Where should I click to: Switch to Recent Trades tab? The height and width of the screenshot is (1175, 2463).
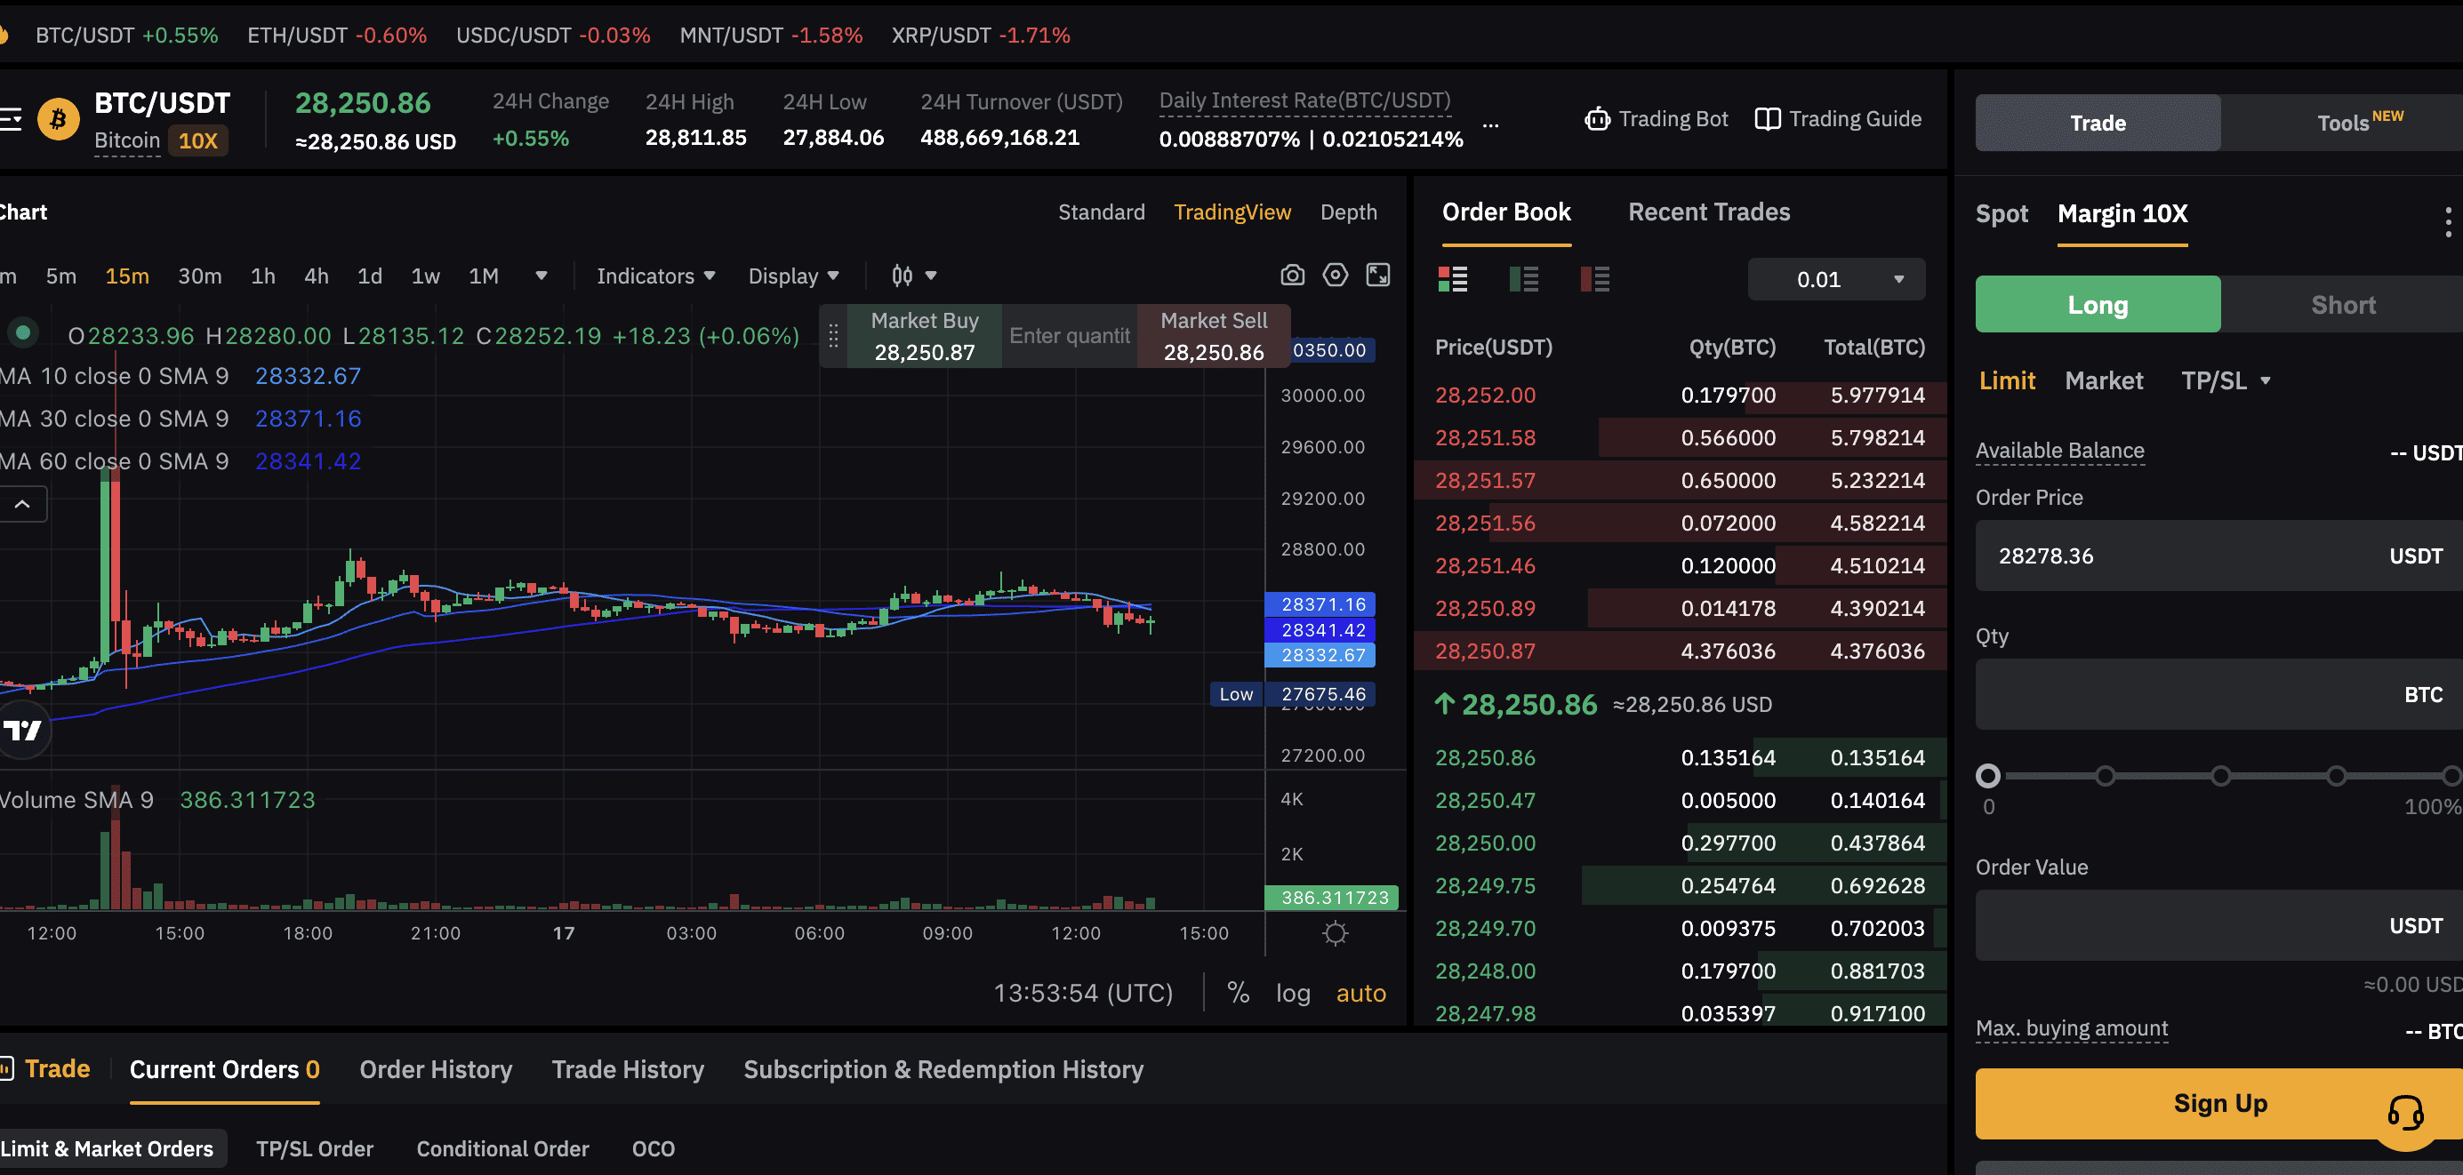(x=1709, y=212)
